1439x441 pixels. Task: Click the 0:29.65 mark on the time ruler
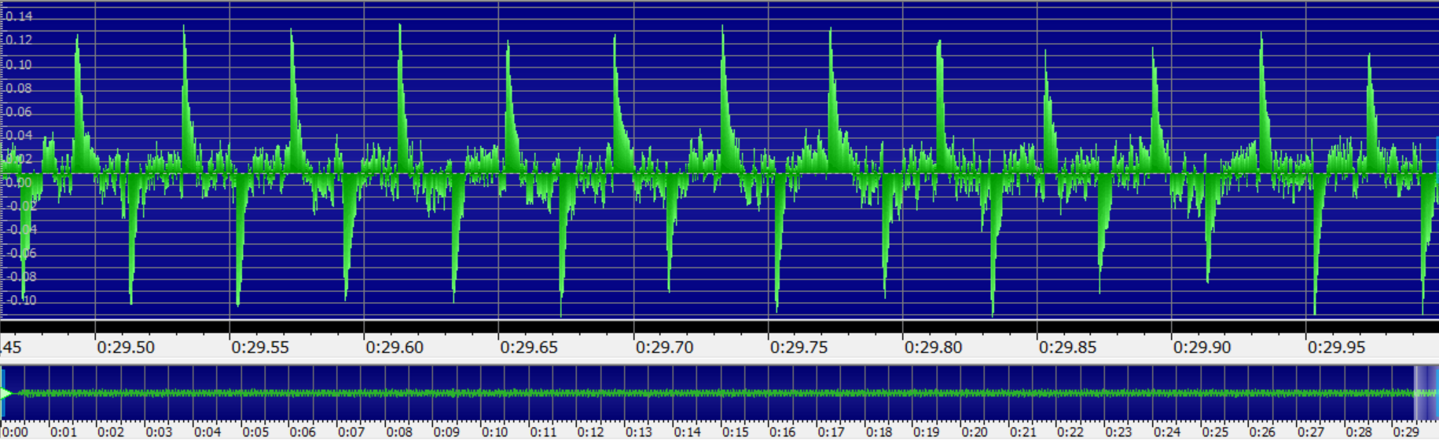tap(529, 347)
